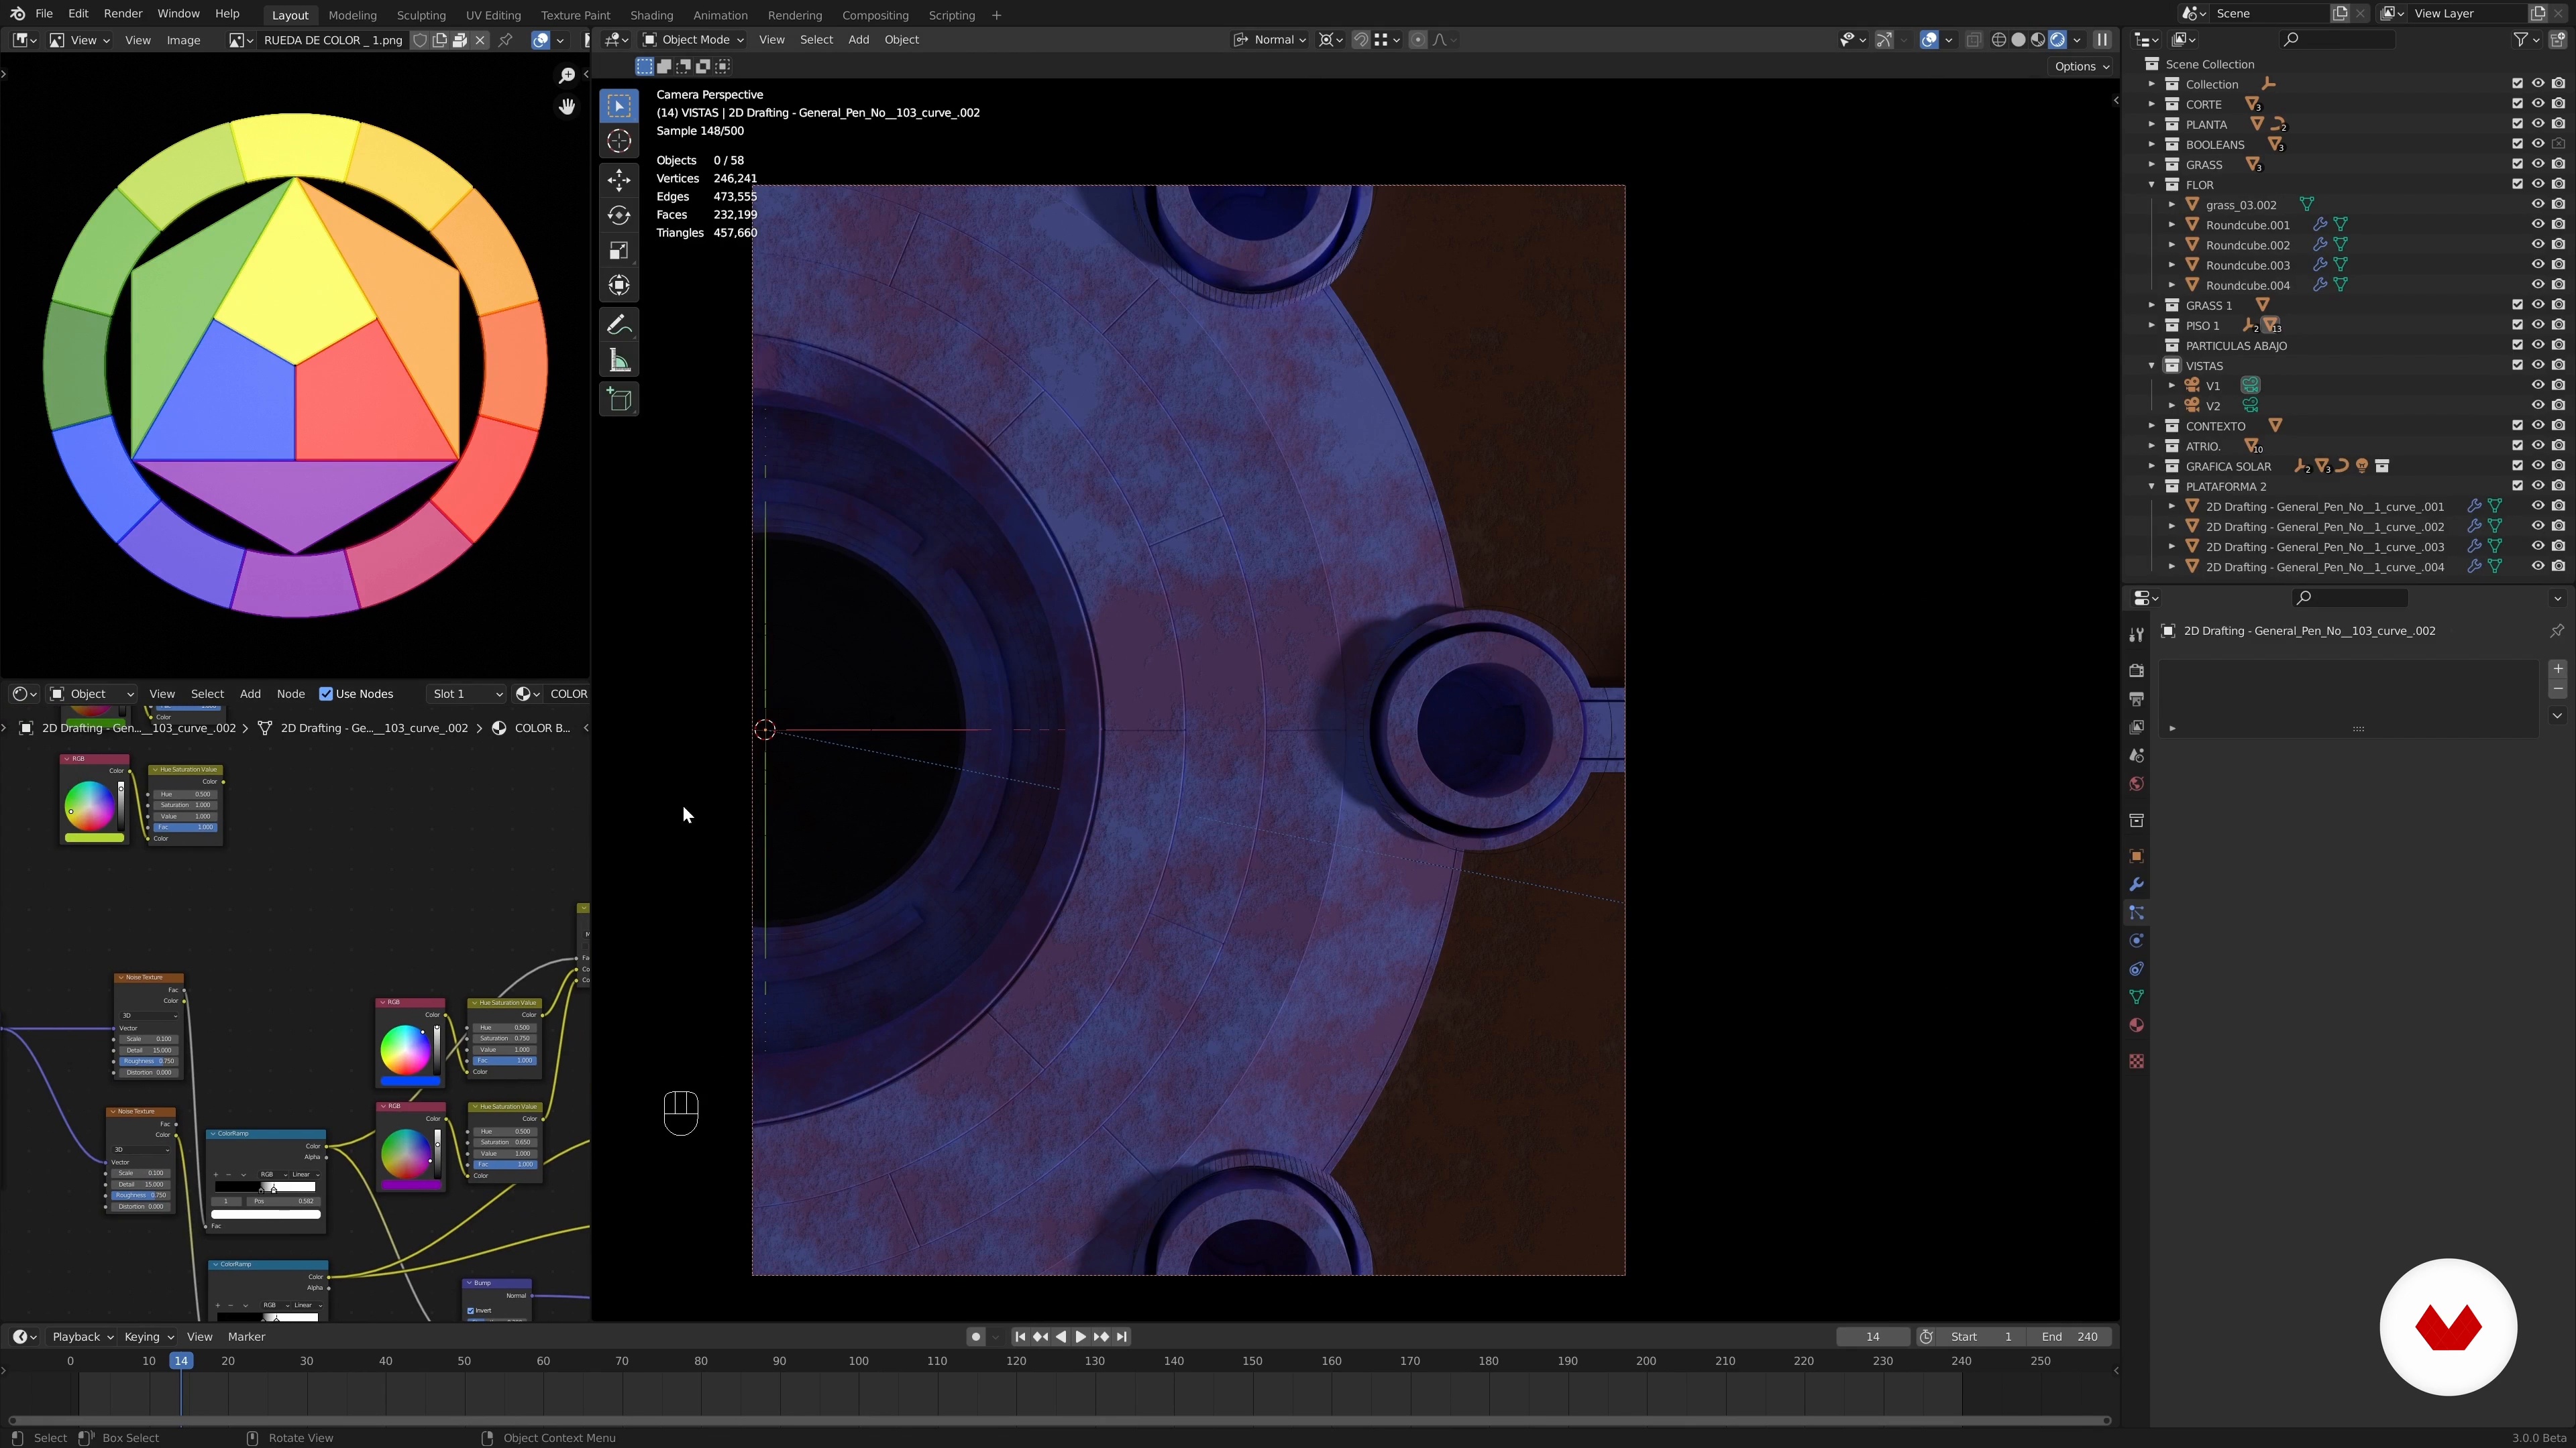The image size is (2576, 1448).
Task: Switch to the UV Editing workspace tab
Action: 493,15
